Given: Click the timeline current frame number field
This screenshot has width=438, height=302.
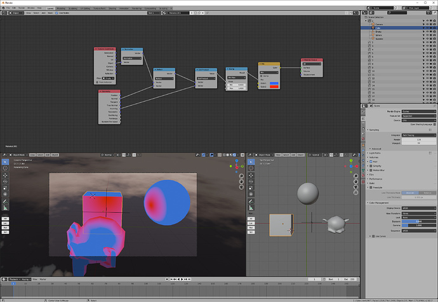Looking at the screenshot, I should 314,279.
